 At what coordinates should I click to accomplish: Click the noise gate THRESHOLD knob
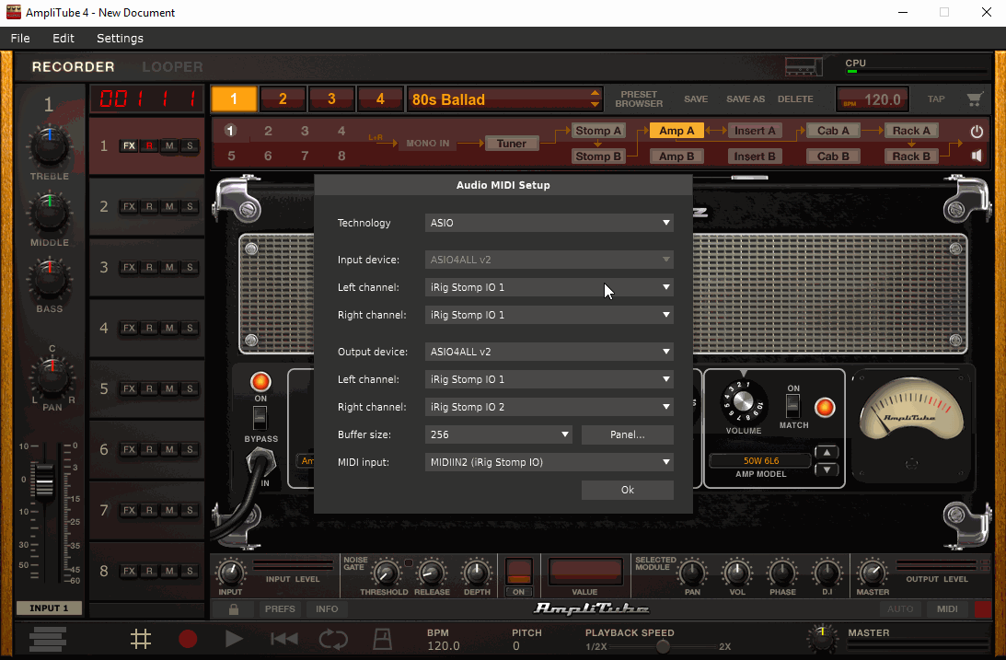[385, 573]
